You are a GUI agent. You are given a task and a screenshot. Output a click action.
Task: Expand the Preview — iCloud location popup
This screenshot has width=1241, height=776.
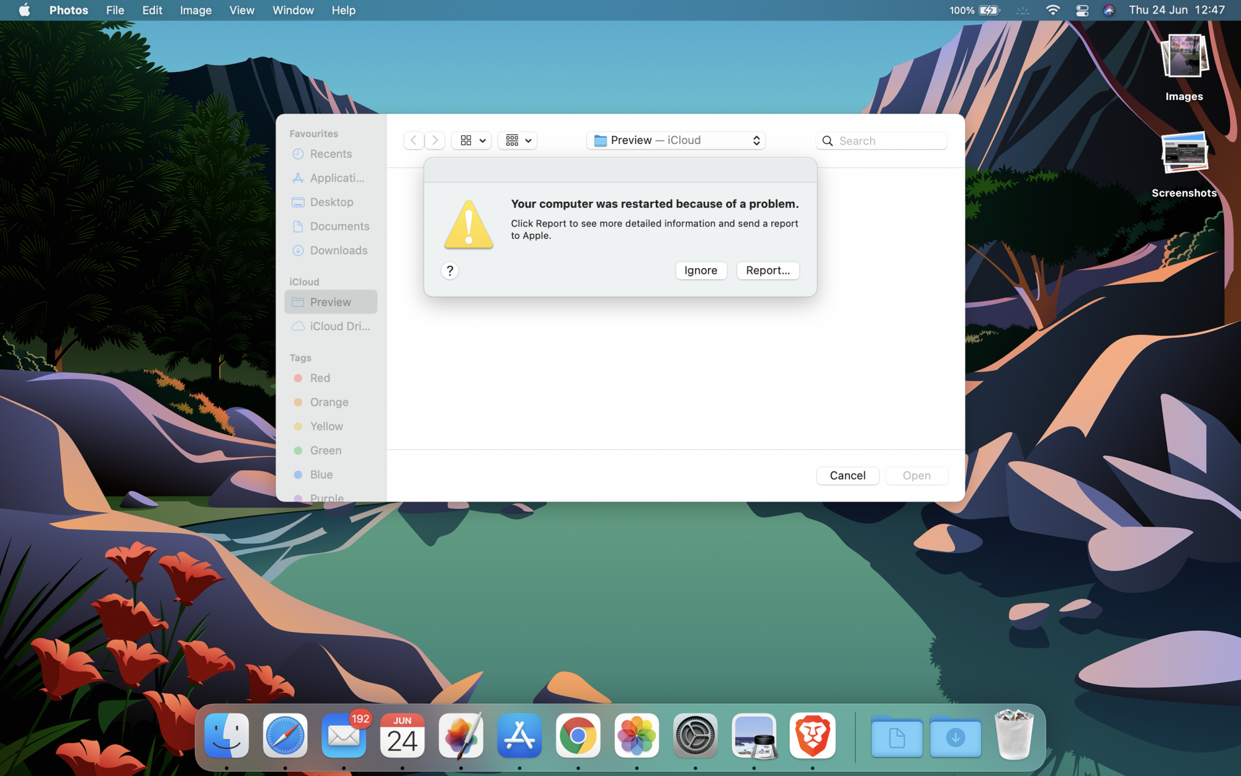point(676,140)
